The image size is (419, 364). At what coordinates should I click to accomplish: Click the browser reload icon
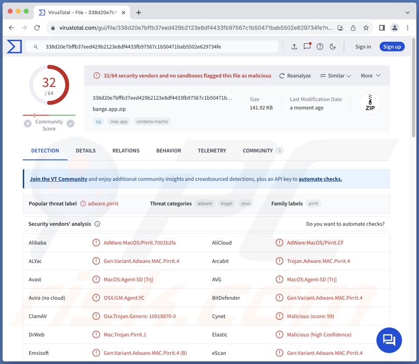(37, 28)
